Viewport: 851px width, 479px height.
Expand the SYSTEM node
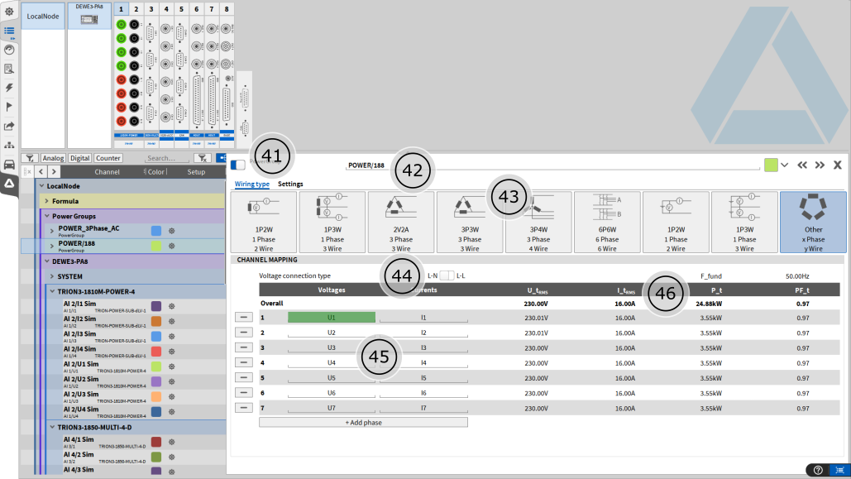(52, 276)
